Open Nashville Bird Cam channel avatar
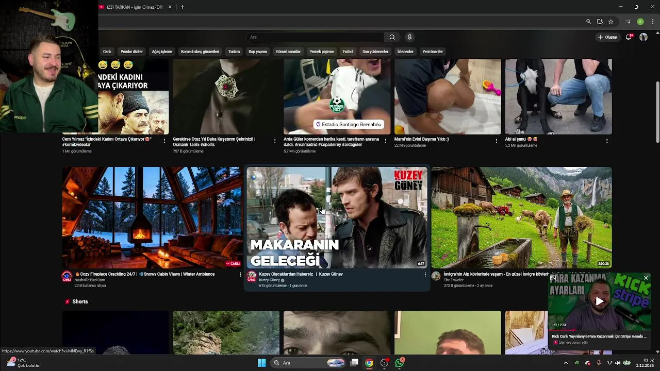 coord(67,276)
